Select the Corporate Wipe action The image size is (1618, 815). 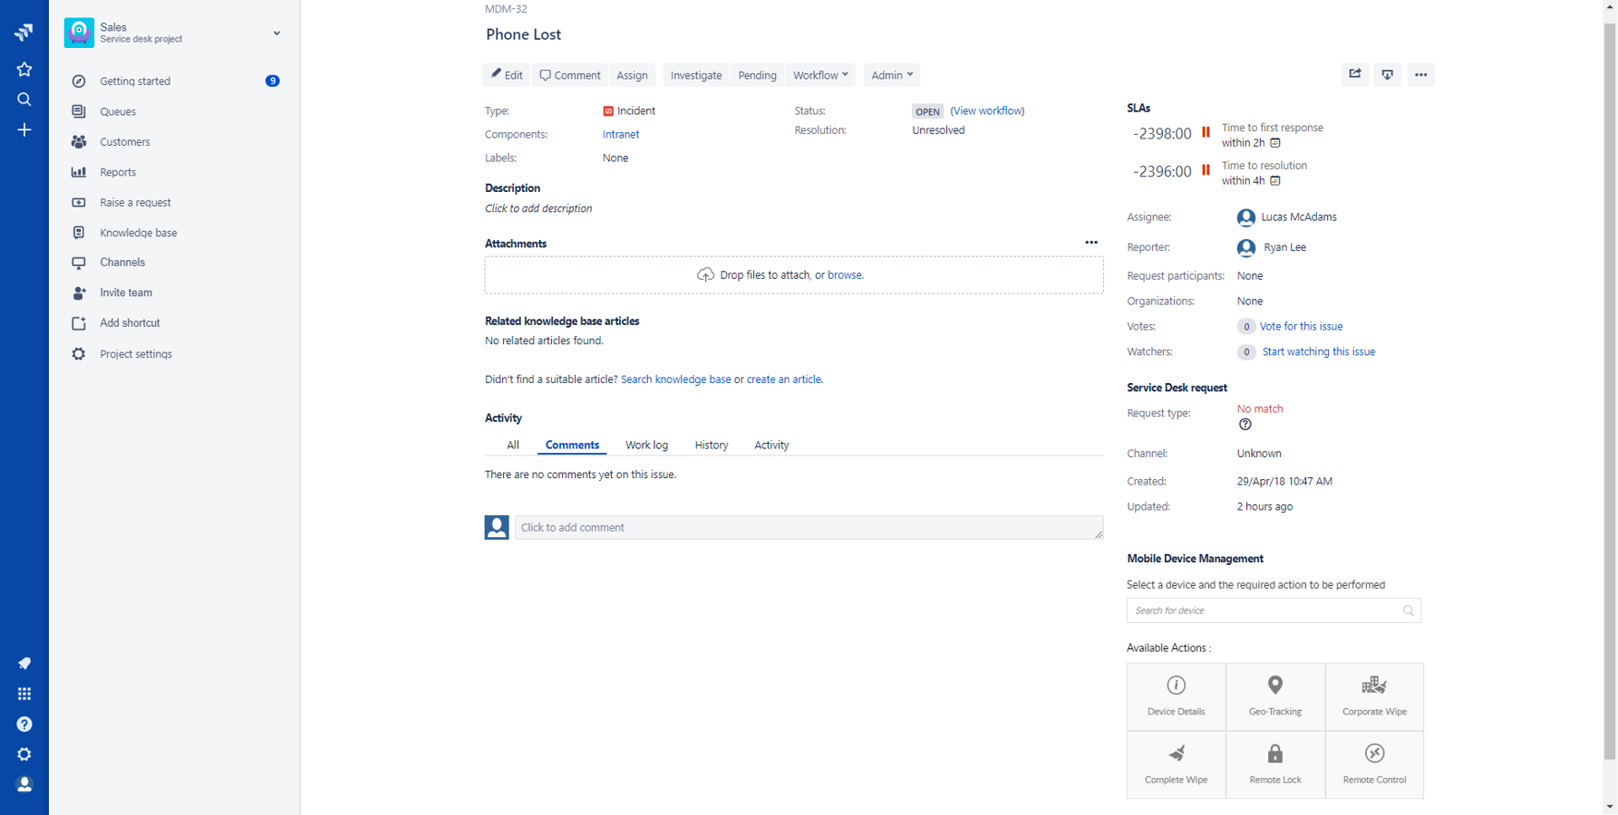[1374, 696]
